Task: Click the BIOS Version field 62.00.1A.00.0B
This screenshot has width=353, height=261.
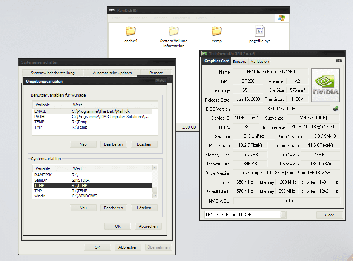Action: (x=281, y=109)
